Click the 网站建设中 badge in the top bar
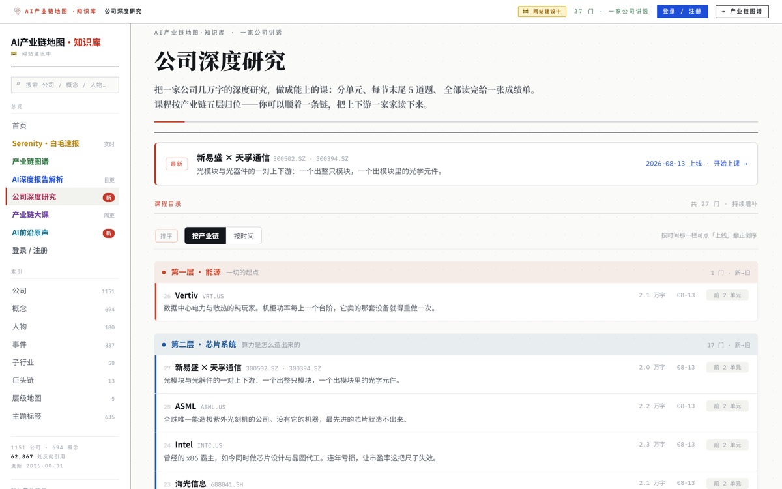The height and width of the screenshot is (489, 782). [x=542, y=11]
